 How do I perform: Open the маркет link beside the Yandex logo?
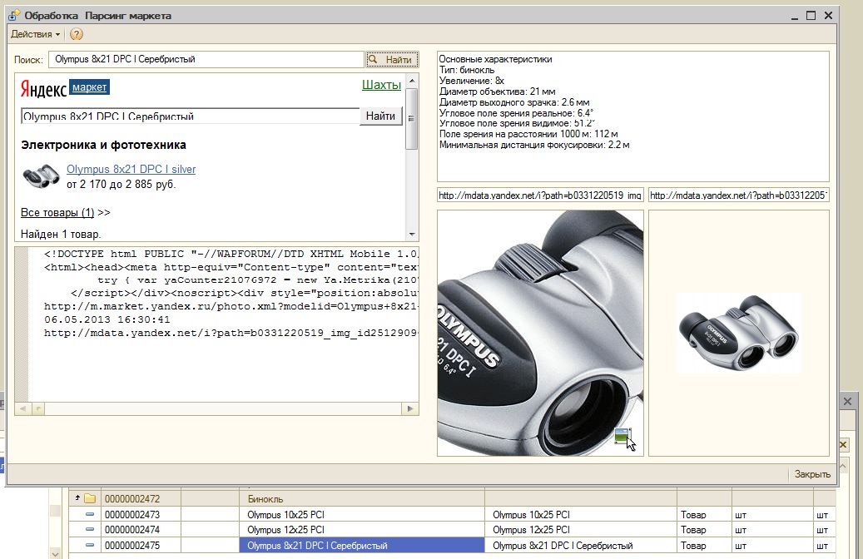(x=90, y=87)
